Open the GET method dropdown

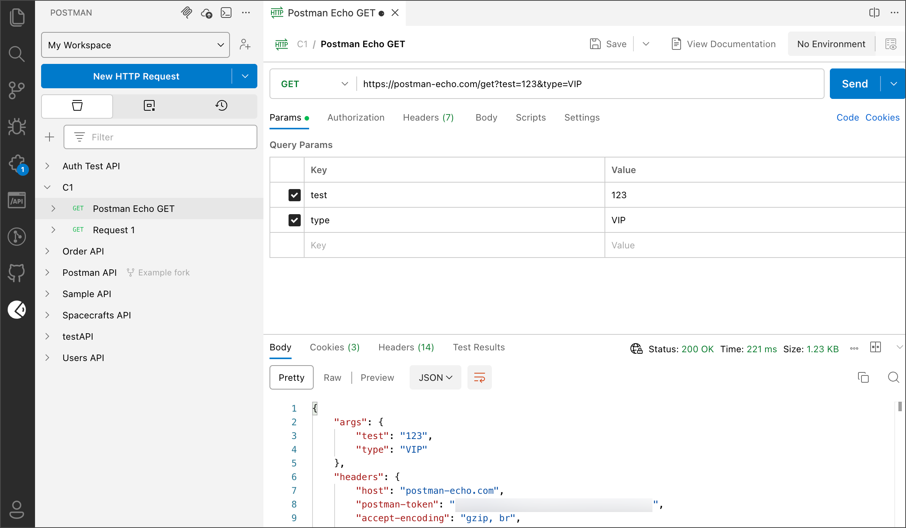(x=314, y=84)
